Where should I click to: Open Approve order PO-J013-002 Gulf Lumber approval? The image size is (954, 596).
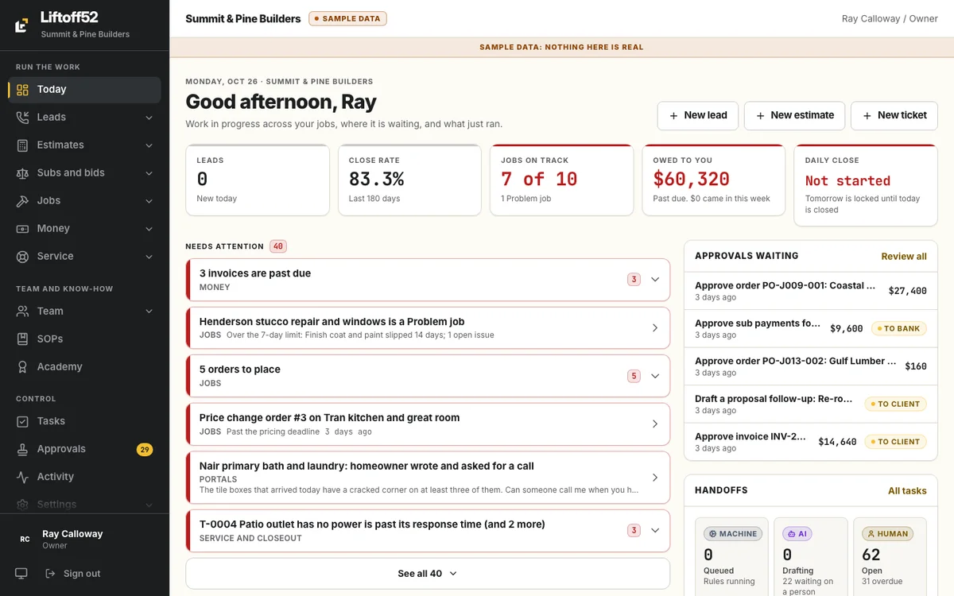[x=811, y=366]
